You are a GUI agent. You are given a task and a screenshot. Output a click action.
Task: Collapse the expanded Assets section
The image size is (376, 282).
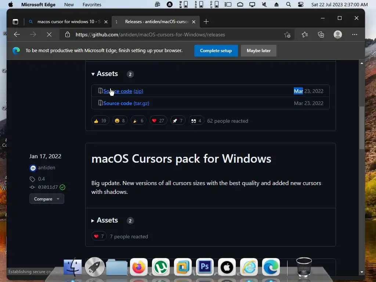105,73
